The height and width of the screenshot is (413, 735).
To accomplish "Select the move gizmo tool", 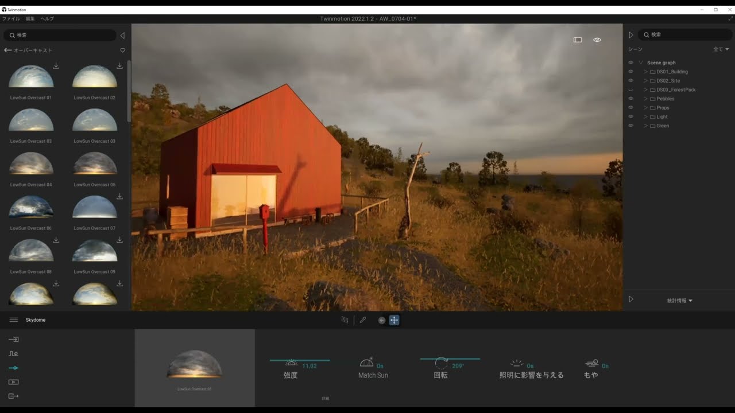I will click(394, 320).
